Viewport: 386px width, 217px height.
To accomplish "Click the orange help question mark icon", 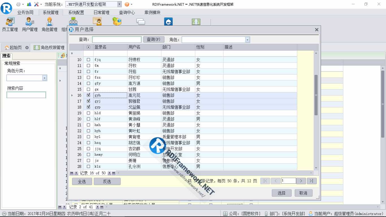I will point(127,4).
